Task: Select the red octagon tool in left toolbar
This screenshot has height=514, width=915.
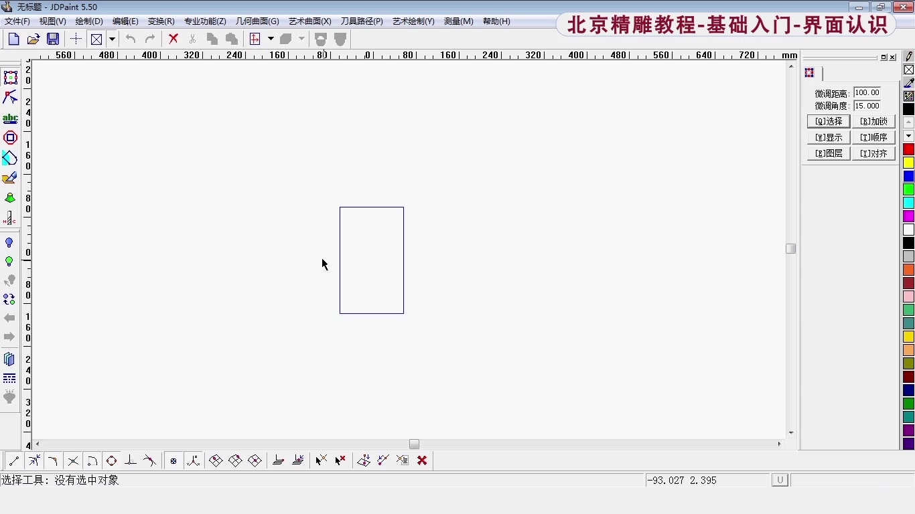Action: [10, 138]
